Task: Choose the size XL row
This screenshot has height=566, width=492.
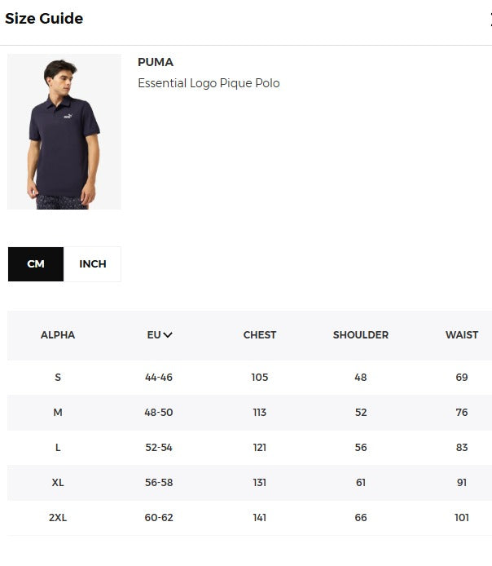Action: 58,483
